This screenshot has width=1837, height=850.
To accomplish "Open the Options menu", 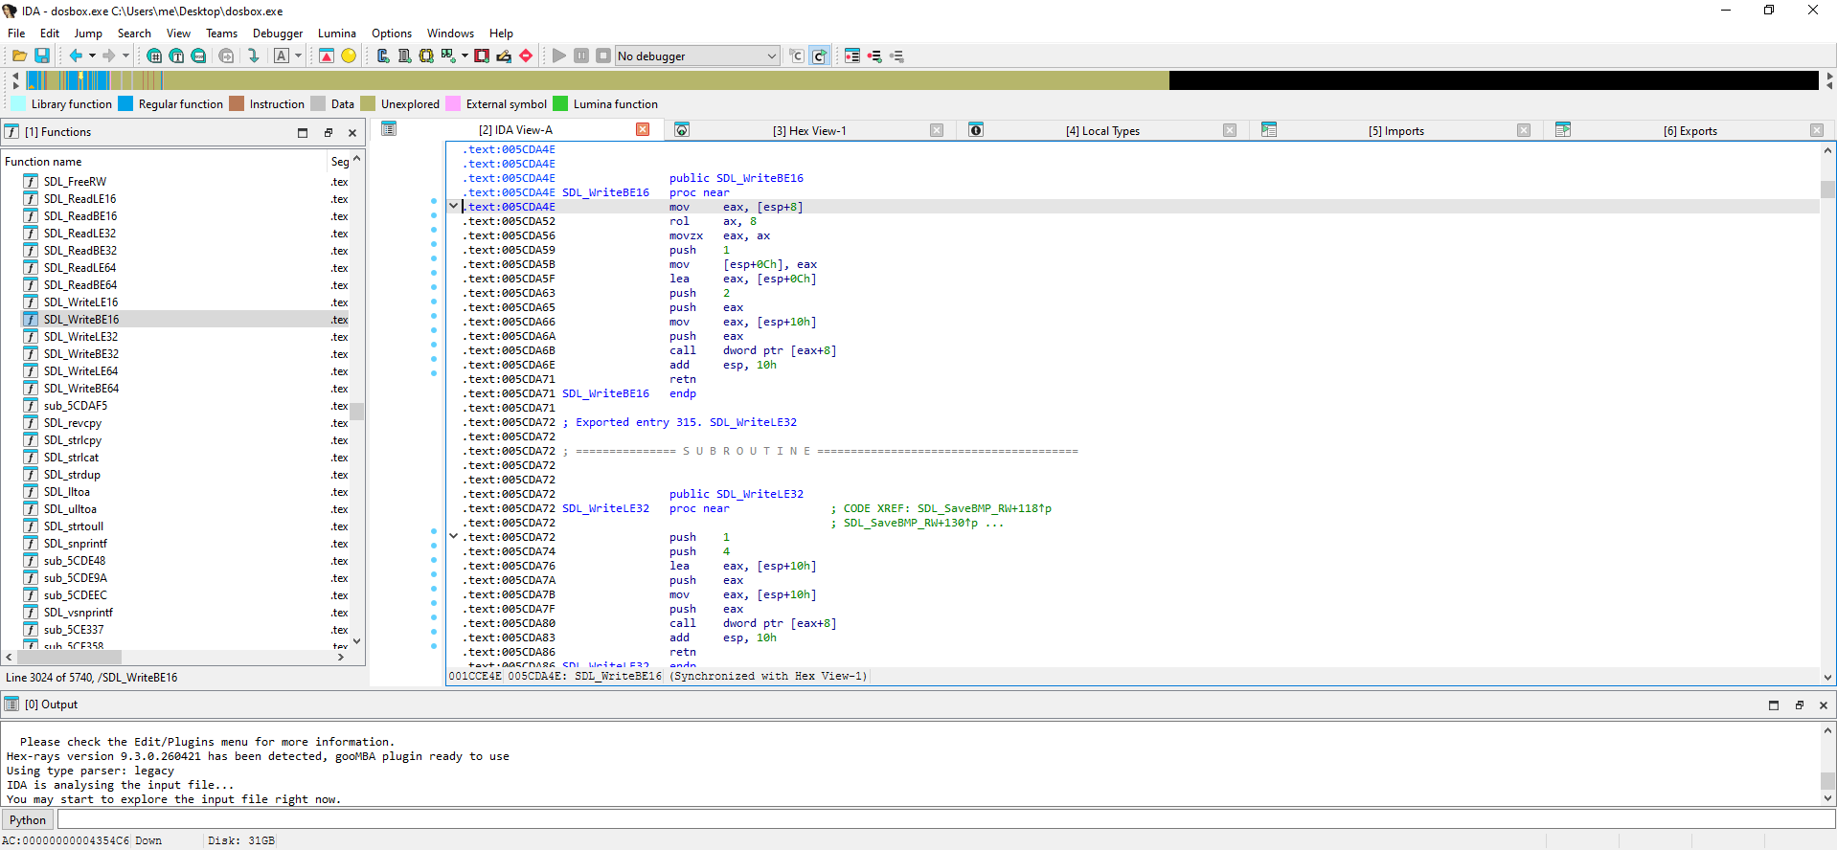I will (x=392, y=33).
